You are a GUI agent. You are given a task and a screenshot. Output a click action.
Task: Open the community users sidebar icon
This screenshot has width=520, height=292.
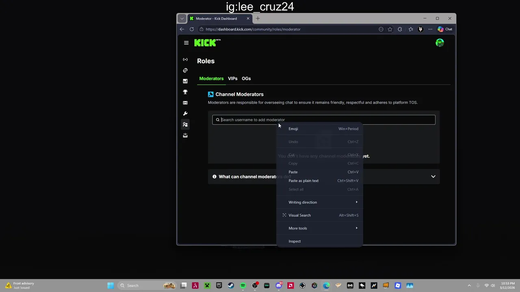185,125
